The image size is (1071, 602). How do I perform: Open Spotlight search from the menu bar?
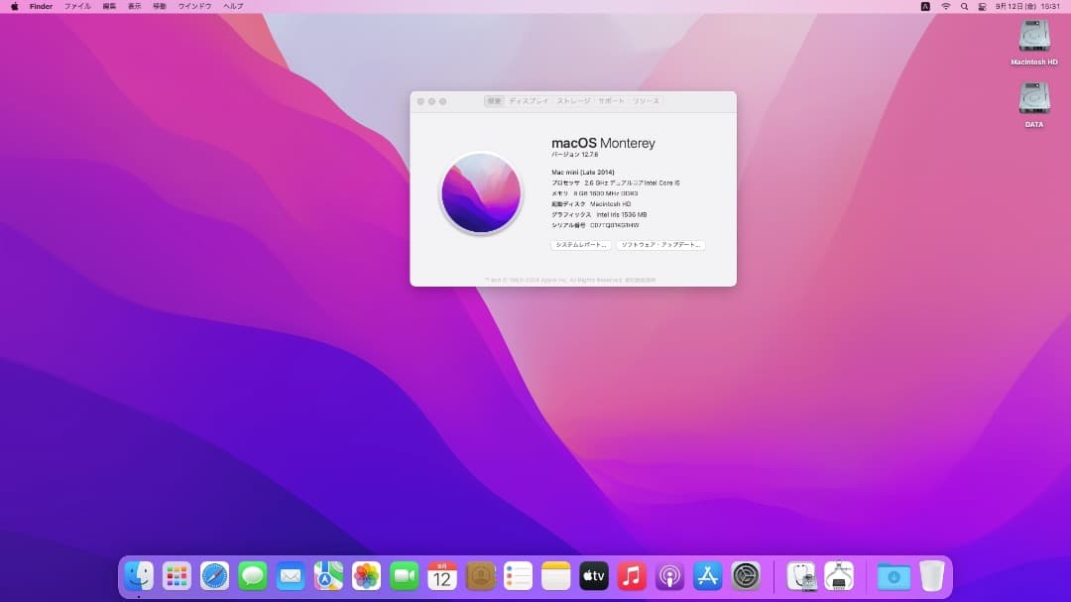963,6
